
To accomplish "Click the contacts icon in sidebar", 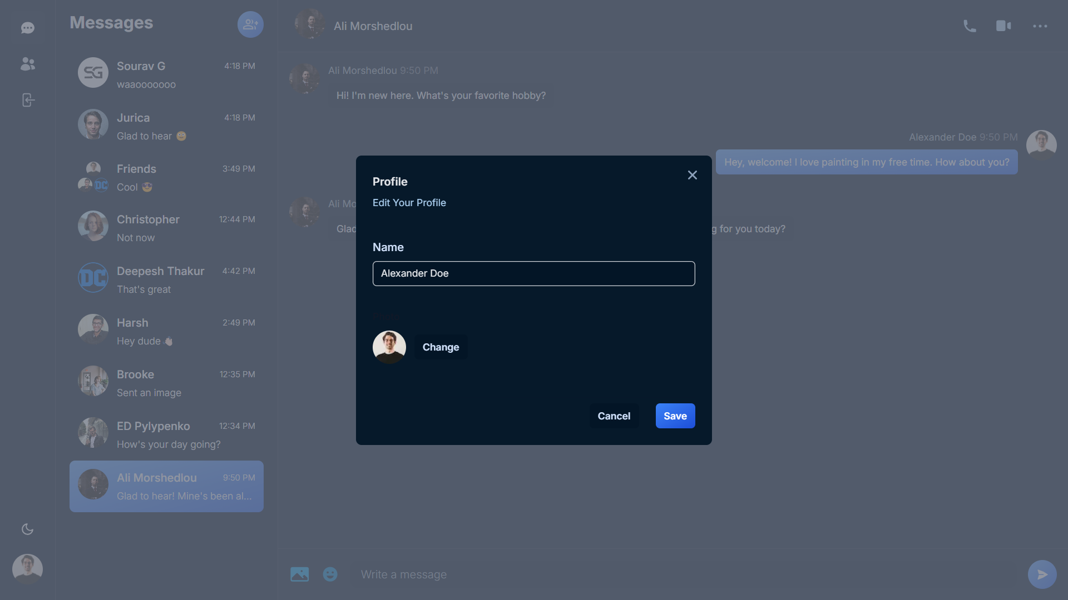I will (27, 64).
